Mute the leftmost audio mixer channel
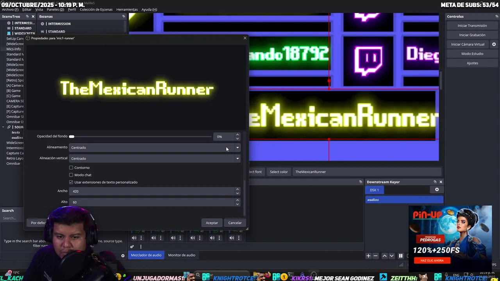The height and width of the screenshot is (281, 500). coord(134,238)
